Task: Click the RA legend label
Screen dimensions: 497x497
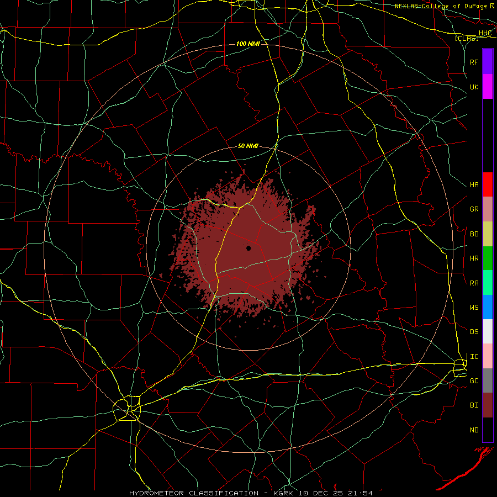Action: pos(474,283)
